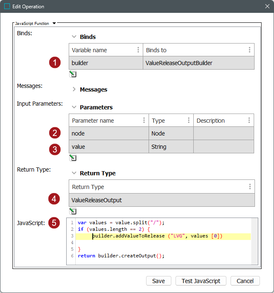Screen dimensions: 274x293
Task: Collapse the Binds section
Action: tap(74, 37)
